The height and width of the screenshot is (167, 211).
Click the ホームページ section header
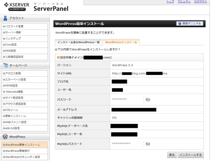point(25,65)
